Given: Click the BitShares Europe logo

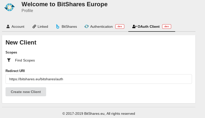Looking at the screenshot, I should (x=10, y=7).
